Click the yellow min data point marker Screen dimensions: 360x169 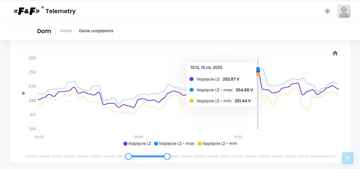pyautogui.click(x=258, y=74)
